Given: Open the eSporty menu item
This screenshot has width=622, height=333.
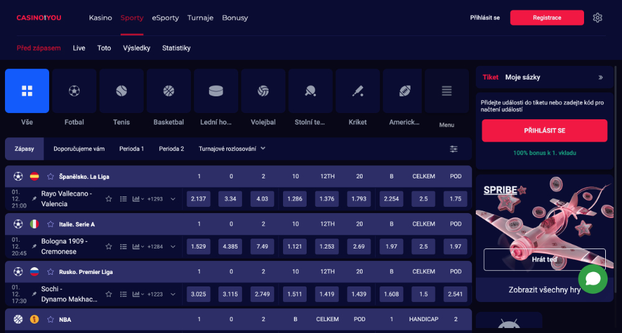Looking at the screenshot, I should click(x=165, y=18).
